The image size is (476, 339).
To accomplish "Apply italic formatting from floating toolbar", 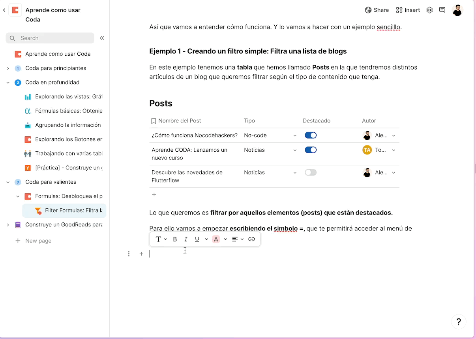I will (186, 239).
